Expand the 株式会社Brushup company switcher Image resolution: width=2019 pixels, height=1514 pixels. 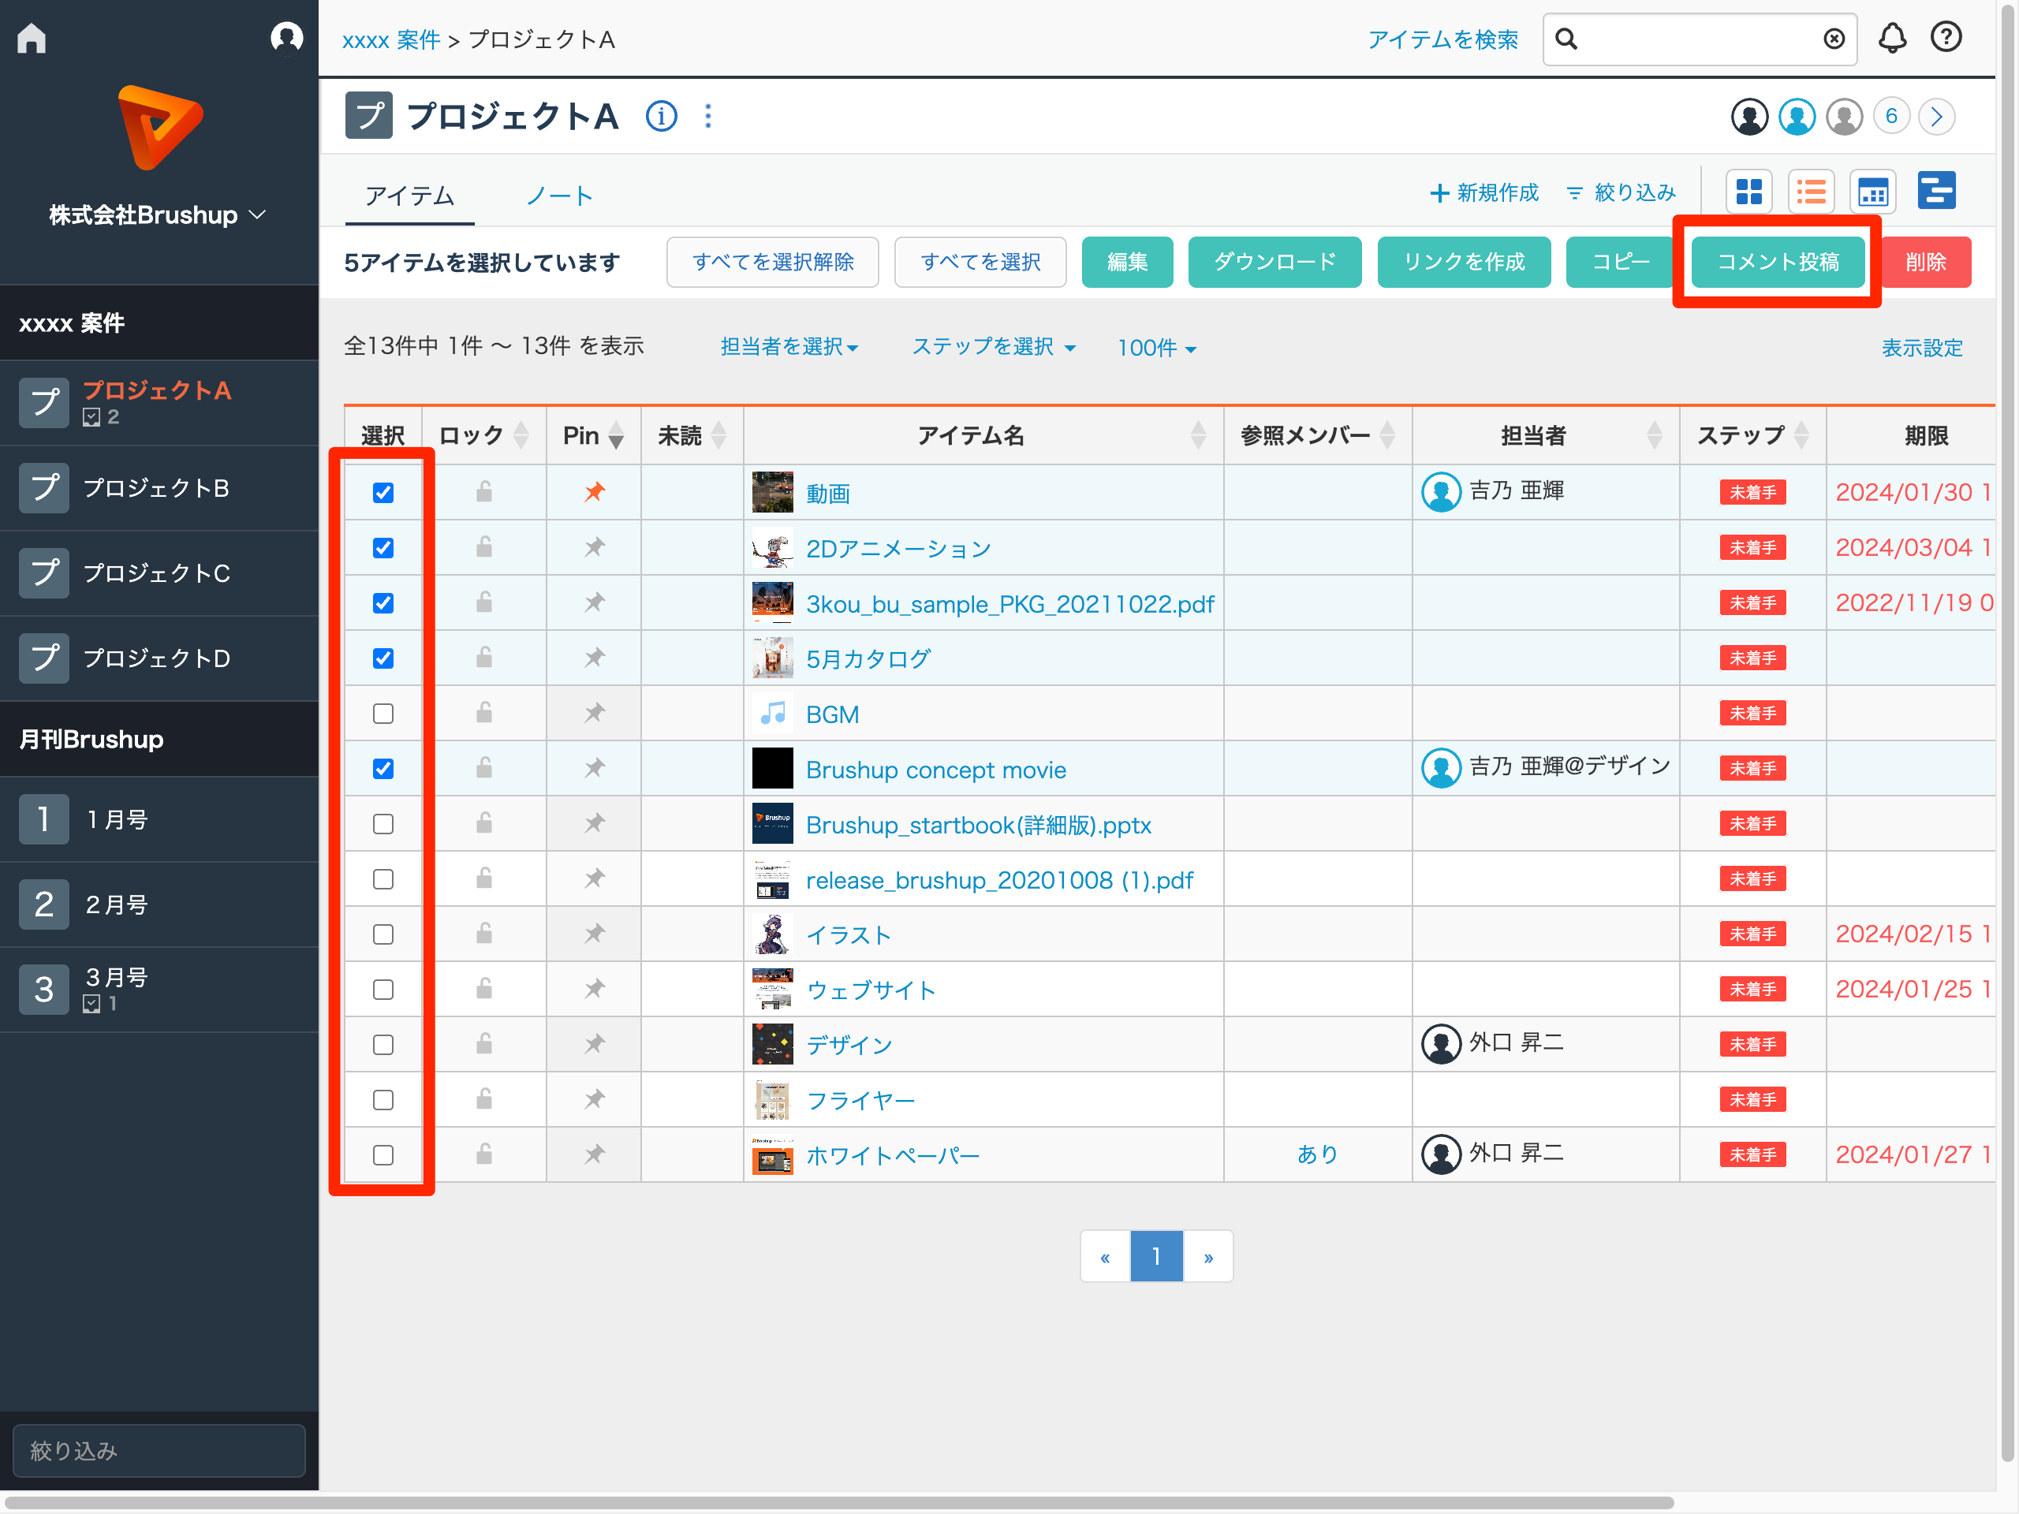point(158,214)
